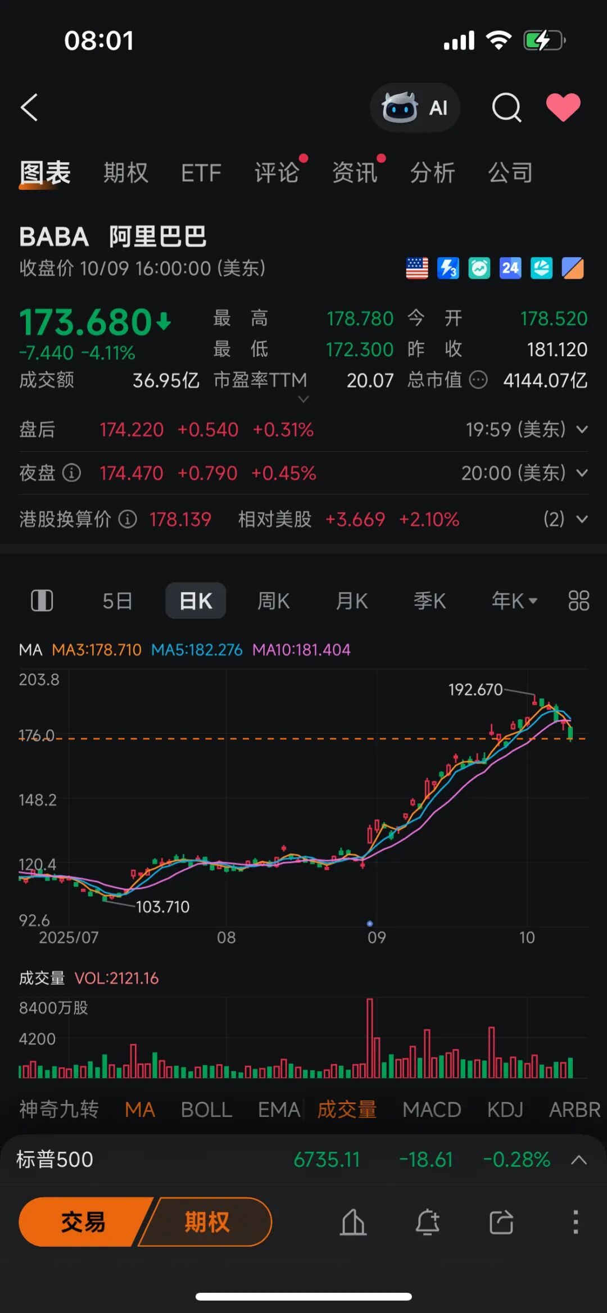Select the 日K chart period

196,601
